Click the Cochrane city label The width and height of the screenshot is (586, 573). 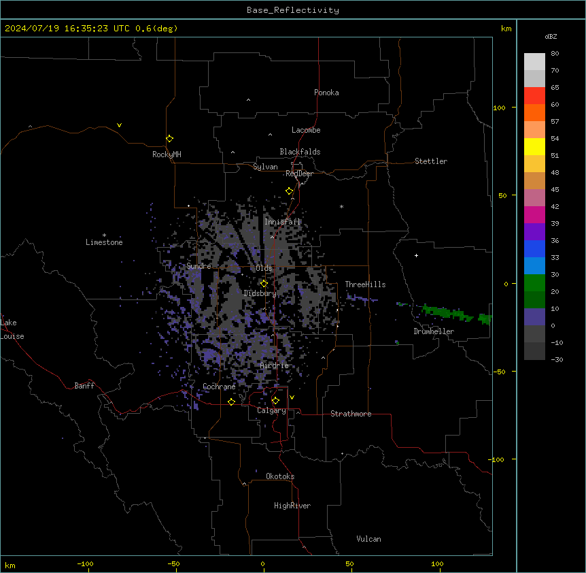pos(219,387)
